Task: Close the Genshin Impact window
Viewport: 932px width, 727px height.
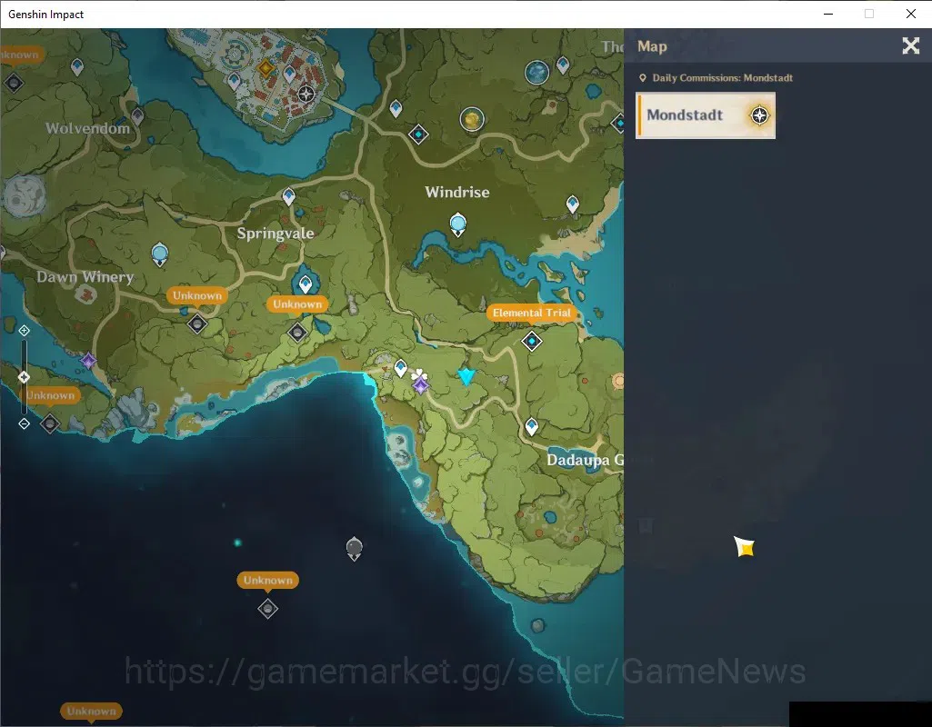Action: 910,14
